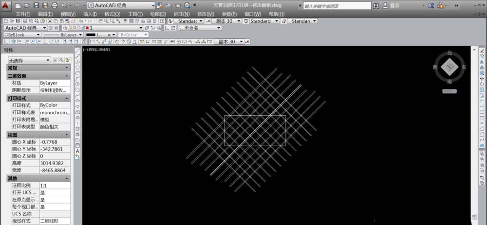Click Save As in the quick access toolbar
This screenshot has height=225, width=487.
pos(45,5)
